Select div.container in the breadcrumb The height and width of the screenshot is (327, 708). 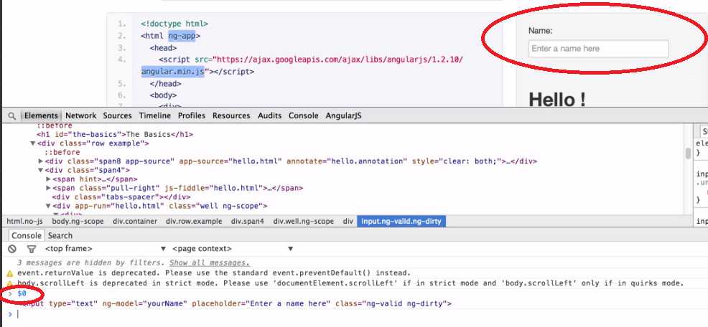(x=135, y=222)
